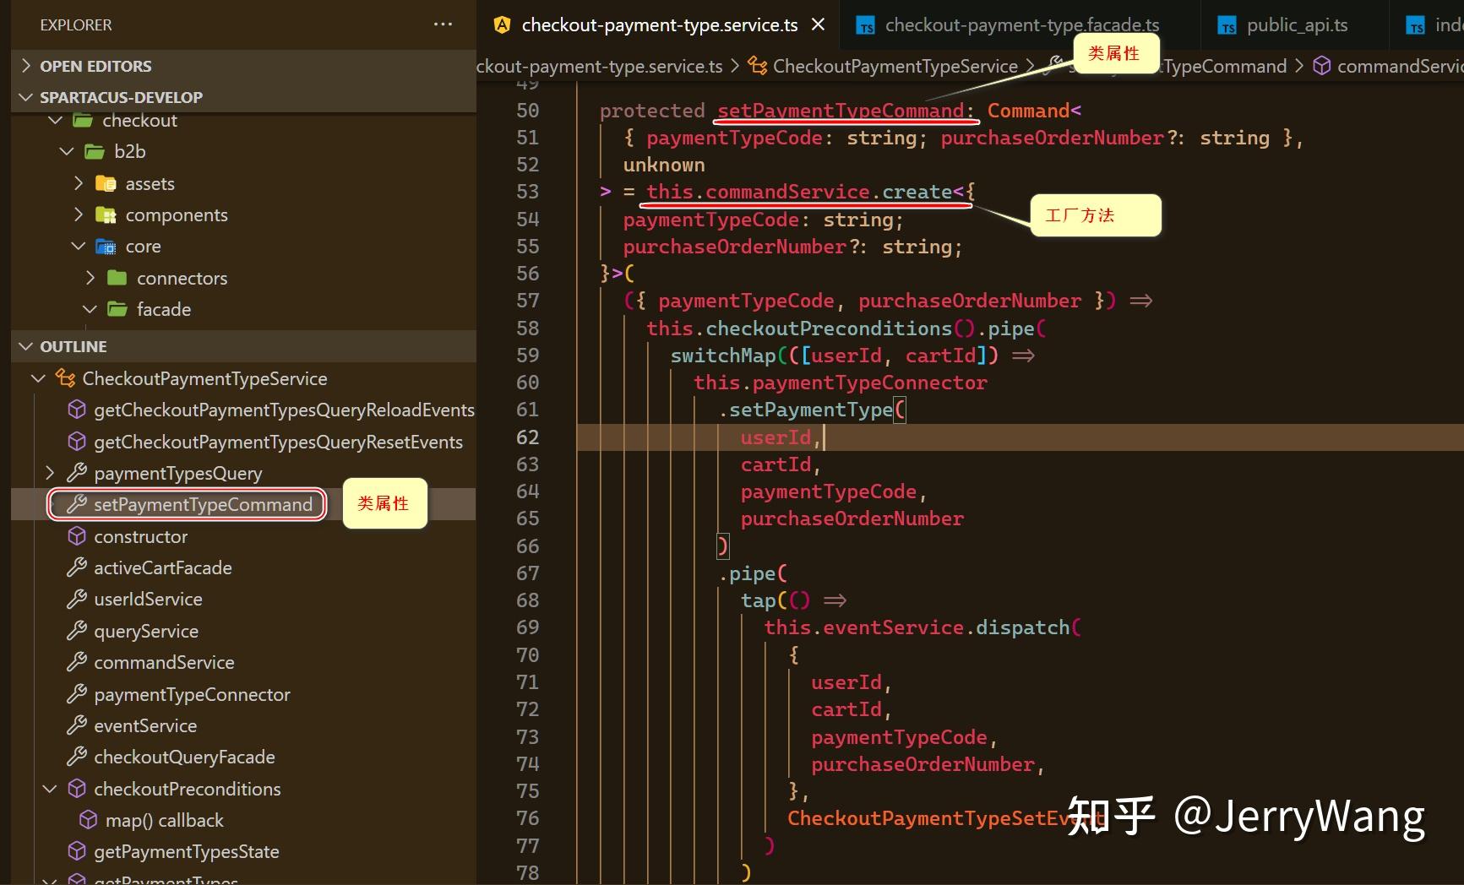Collapse the b2b folder in Explorer
Viewport: 1464px width, 885px height.
66,151
